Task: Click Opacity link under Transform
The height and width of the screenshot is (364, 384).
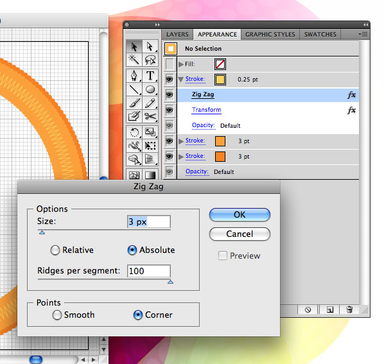Action: coord(204,125)
